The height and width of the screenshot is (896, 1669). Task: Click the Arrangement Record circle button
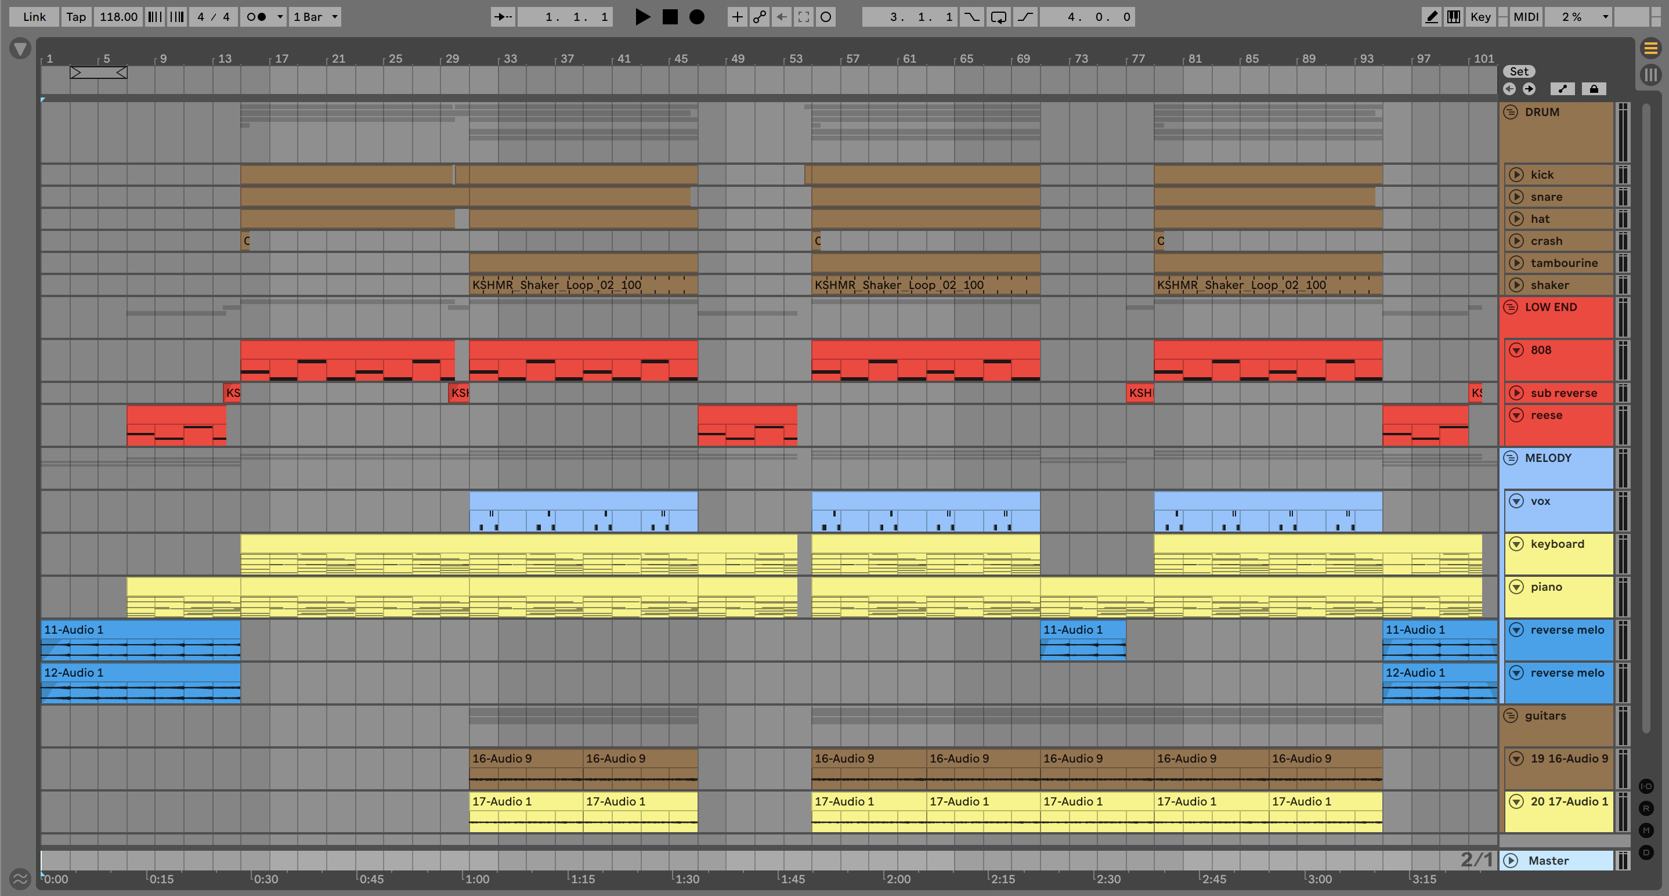(696, 17)
